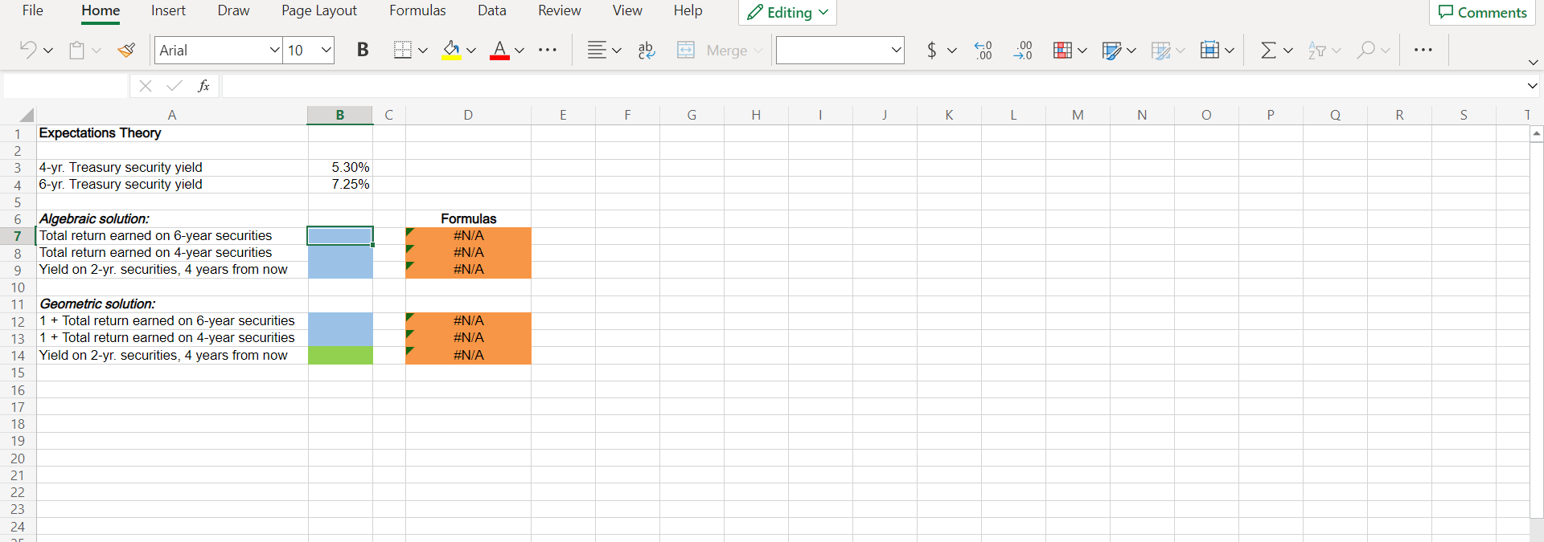Click into the formula bar
The width and height of the screenshot is (1544, 542).
pos(873,86)
